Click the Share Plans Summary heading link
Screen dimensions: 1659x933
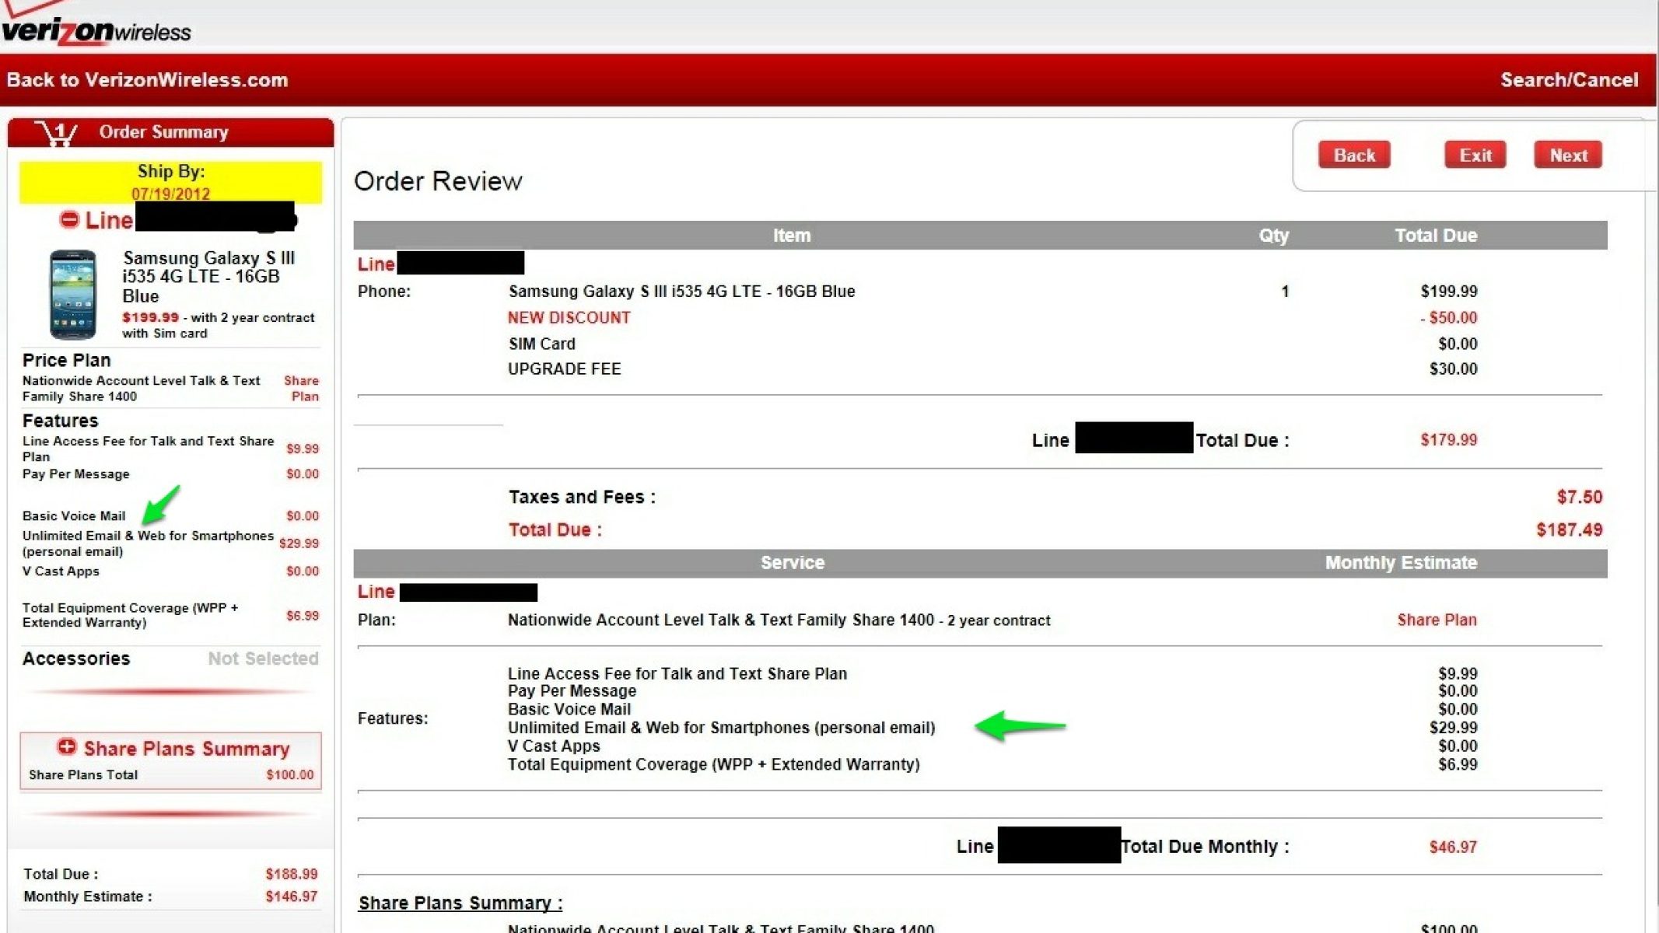tap(186, 749)
